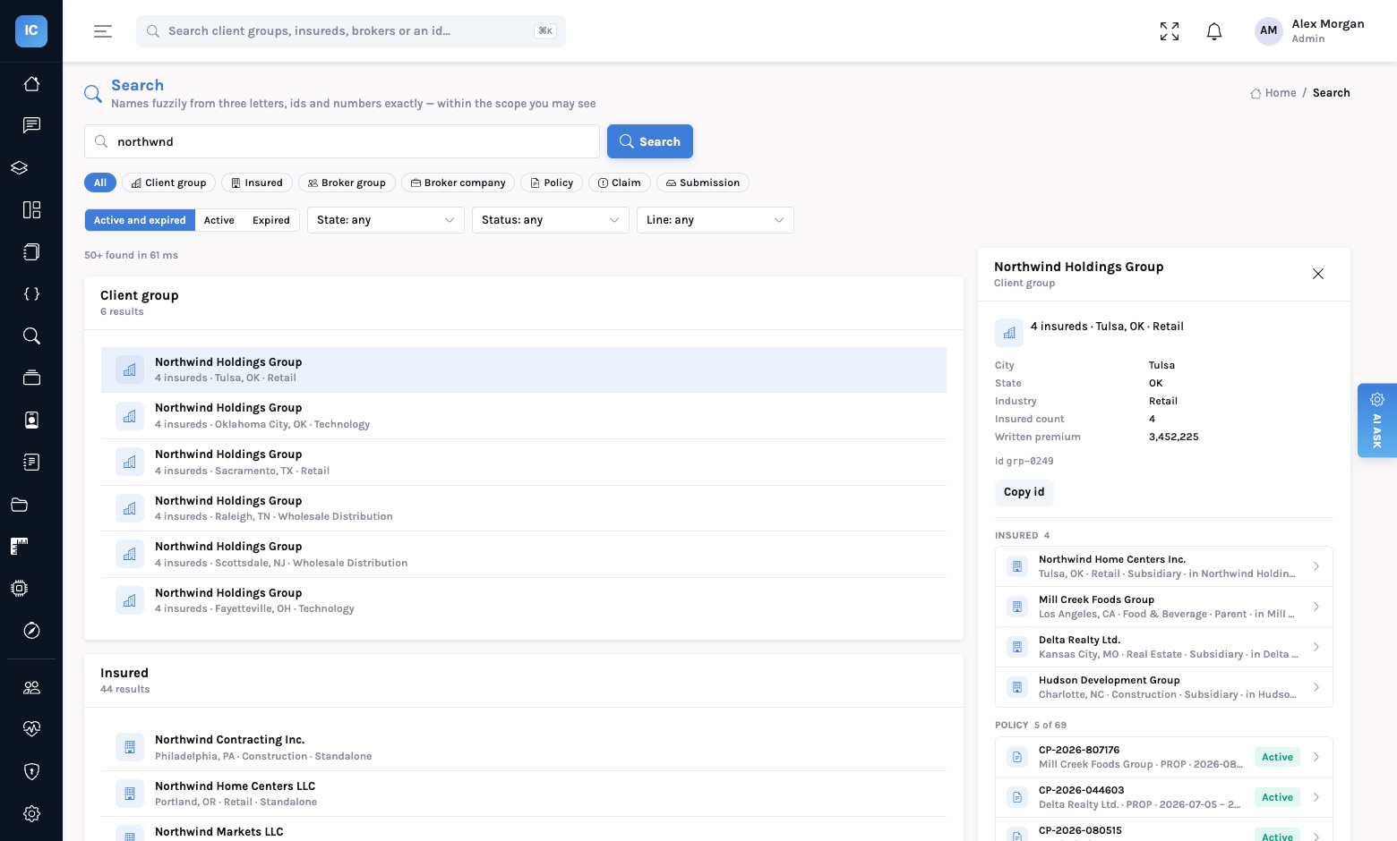This screenshot has width=1397, height=841.
Task: Open the chat messages sidebar icon
Action: point(31,125)
